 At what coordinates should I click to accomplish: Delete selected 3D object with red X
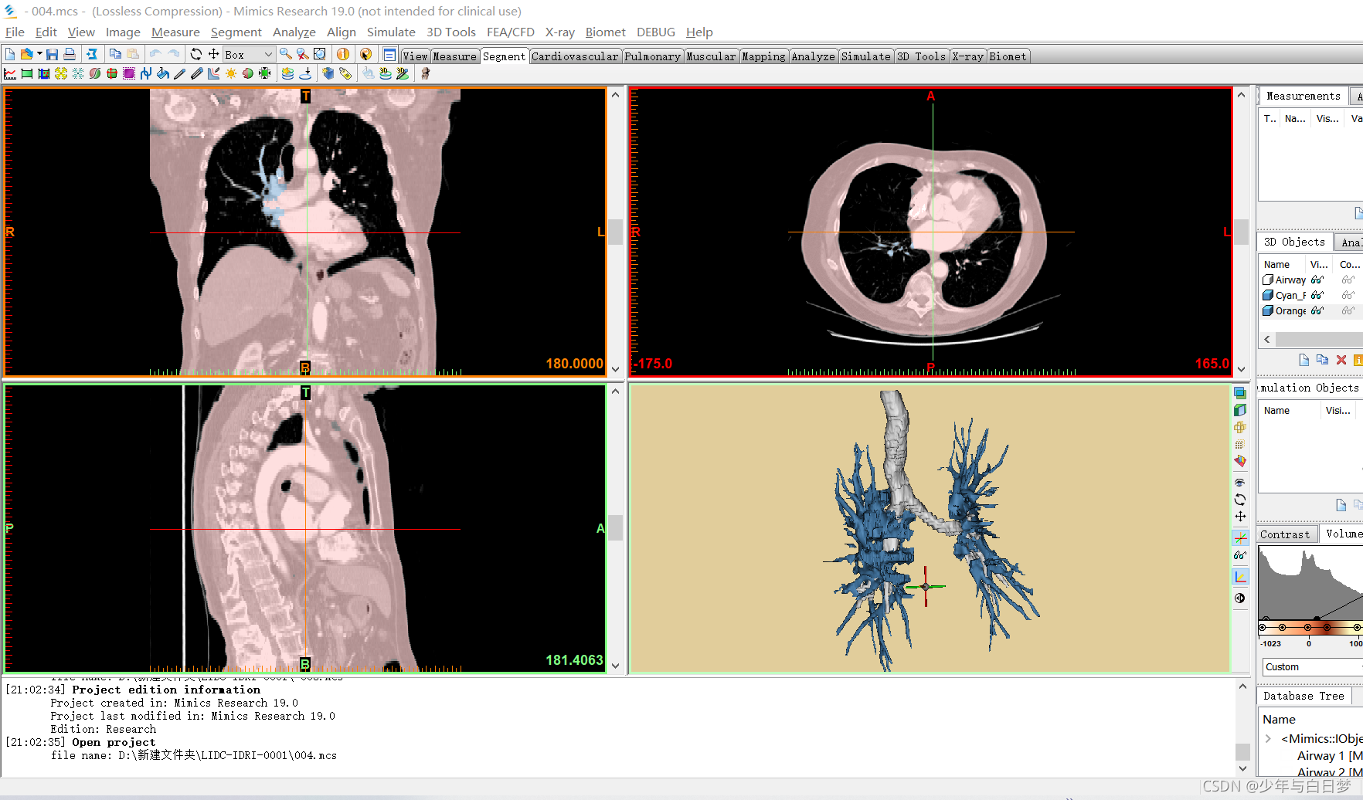click(x=1341, y=360)
